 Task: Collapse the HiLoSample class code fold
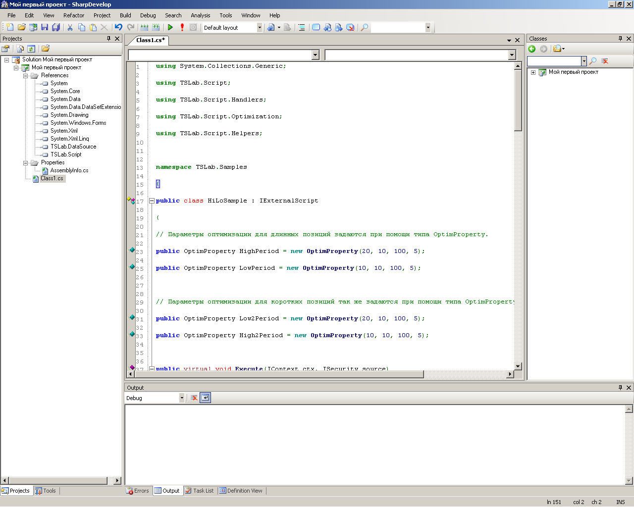click(152, 201)
